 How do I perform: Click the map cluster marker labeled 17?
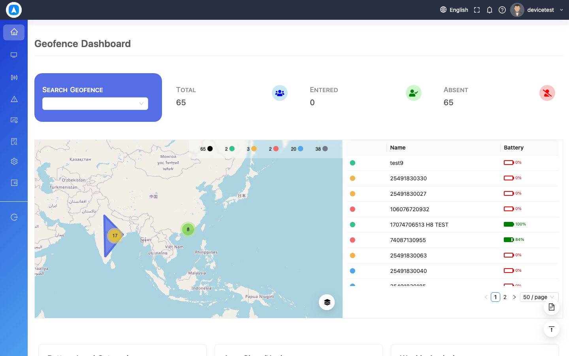point(115,236)
